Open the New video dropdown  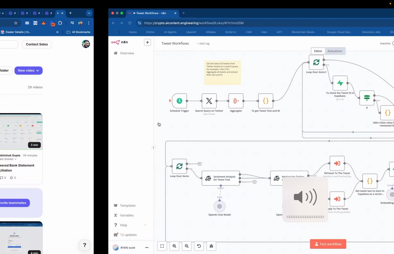pyautogui.click(x=28, y=70)
